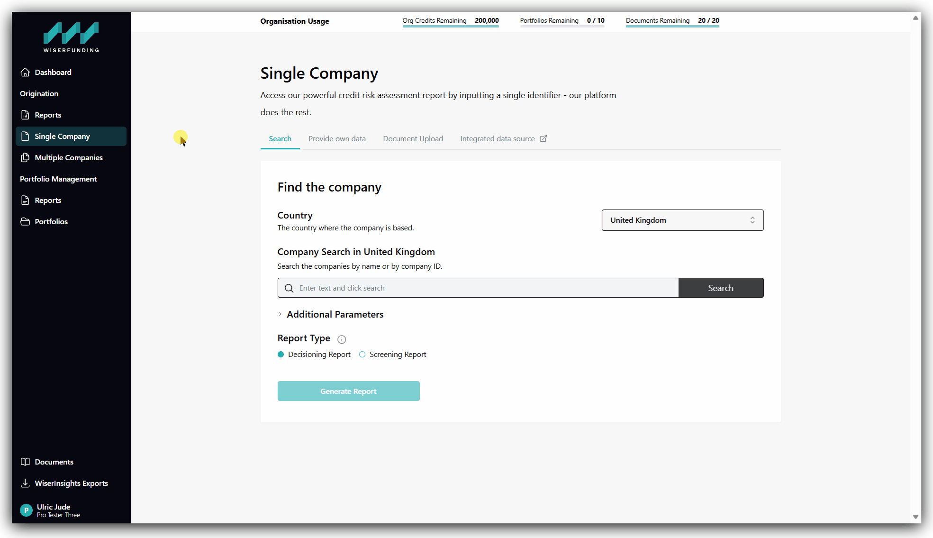Switch to the Document Upload tab

tap(413, 139)
